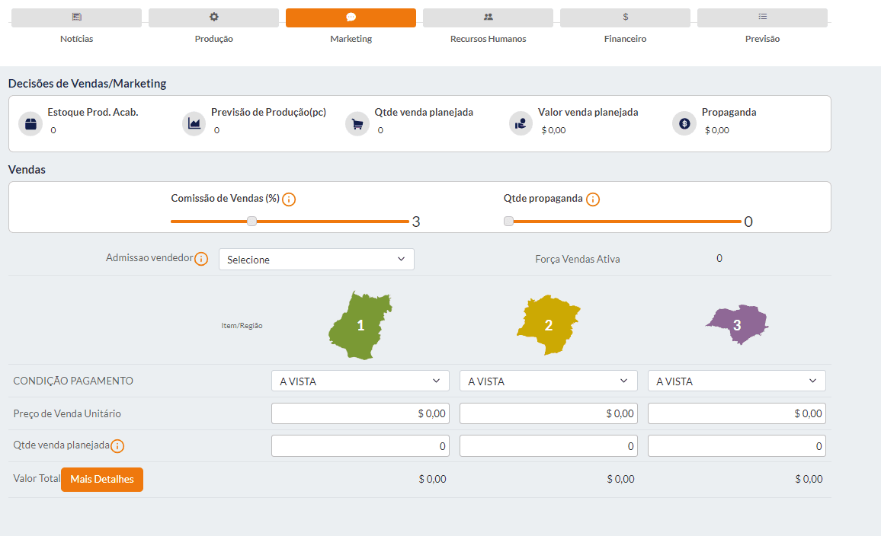
Task: Expand region 1 payment condition dropdown
Action: (x=360, y=381)
